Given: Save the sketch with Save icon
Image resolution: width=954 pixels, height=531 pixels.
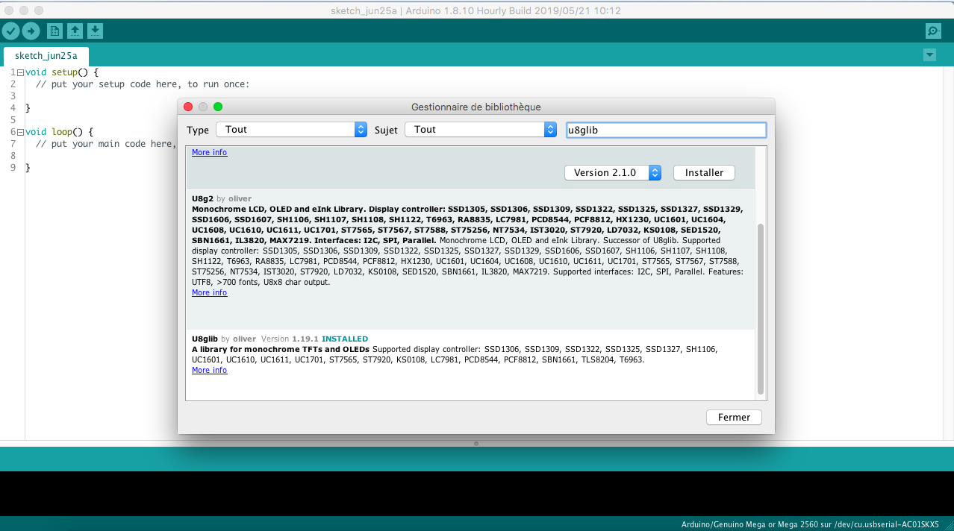Looking at the screenshot, I should click(95, 31).
